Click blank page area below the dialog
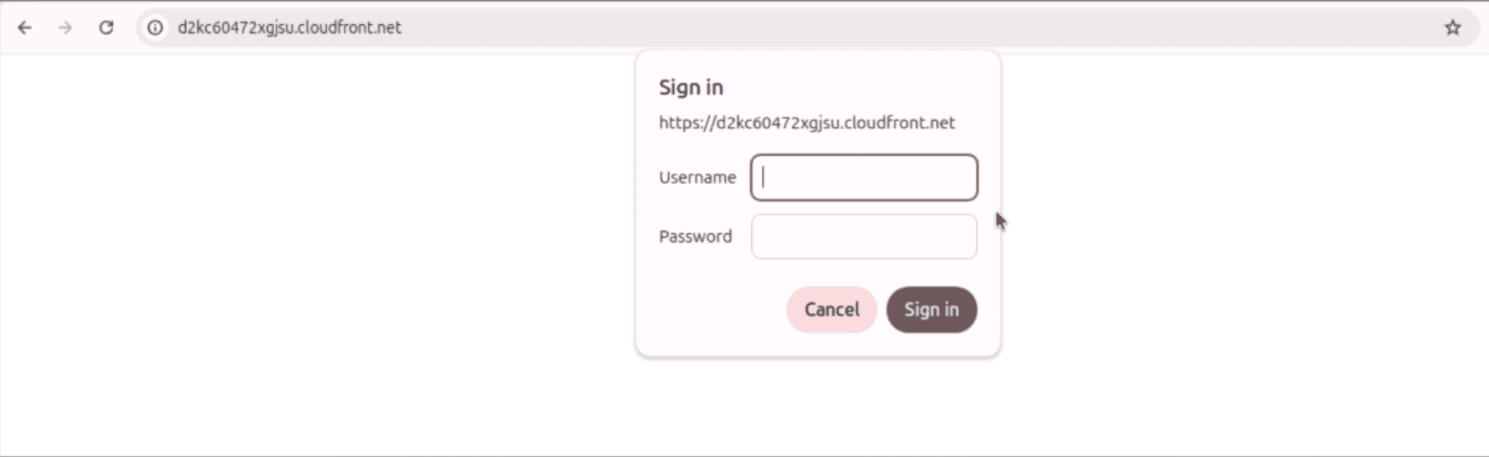 [x=817, y=408]
